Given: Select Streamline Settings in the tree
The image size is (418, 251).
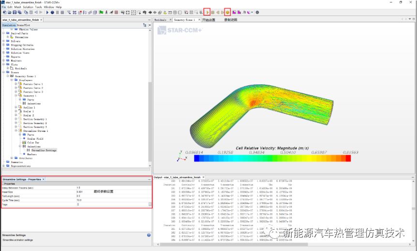Looking at the screenshot, I should pyautogui.click(x=44, y=150).
